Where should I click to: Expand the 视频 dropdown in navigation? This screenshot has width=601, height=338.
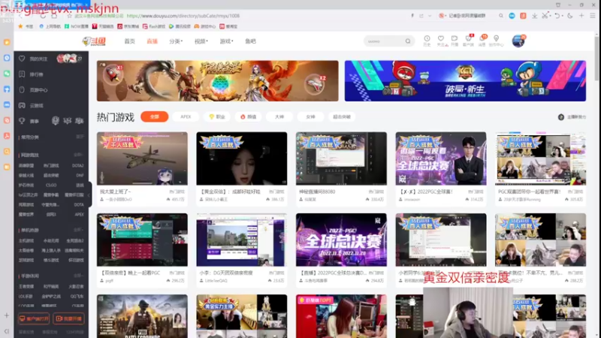pos(201,41)
